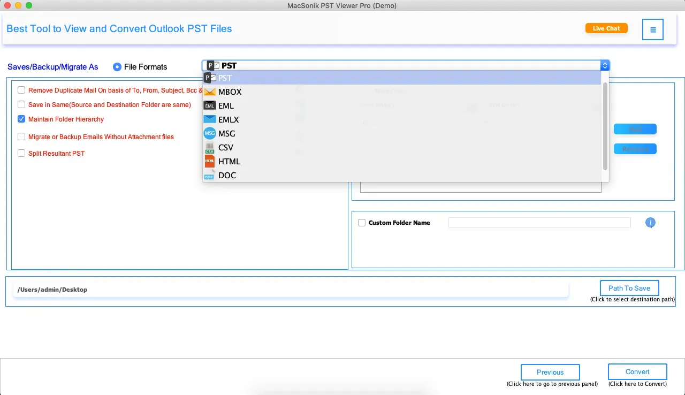Uncheck Maintain Folder Hierarchy
Image resolution: width=685 pixels, height=395 pixels.
tap(21, 119)
